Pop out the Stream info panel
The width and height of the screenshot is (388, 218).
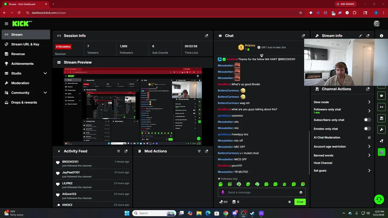click(368, 36)
